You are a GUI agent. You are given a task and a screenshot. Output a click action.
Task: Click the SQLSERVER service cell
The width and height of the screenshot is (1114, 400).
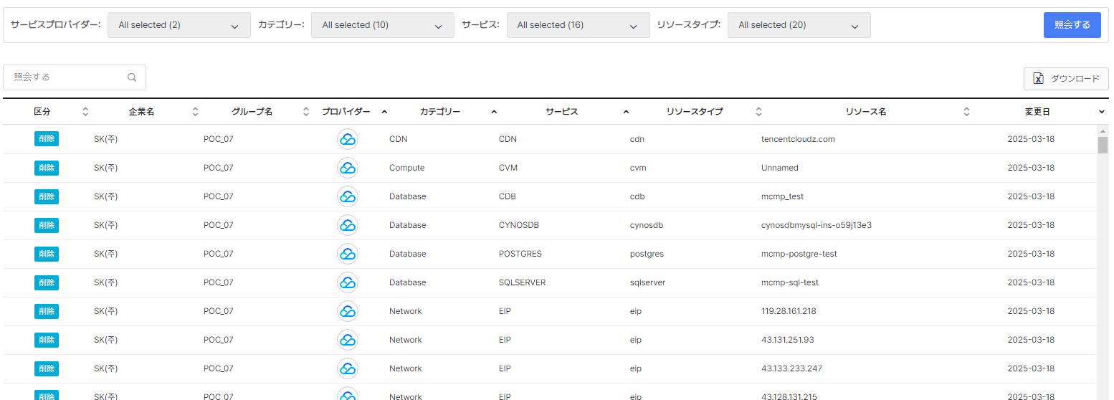tap(523, 282)
